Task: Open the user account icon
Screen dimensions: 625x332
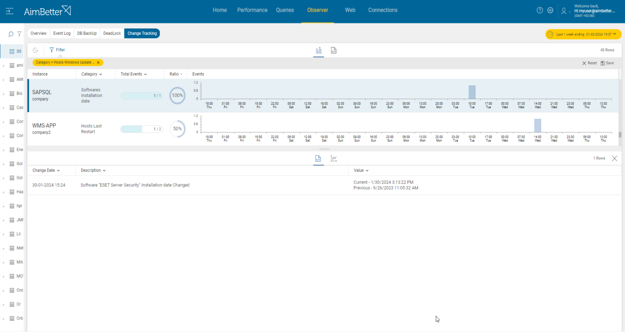Action: tap(564, 11)
